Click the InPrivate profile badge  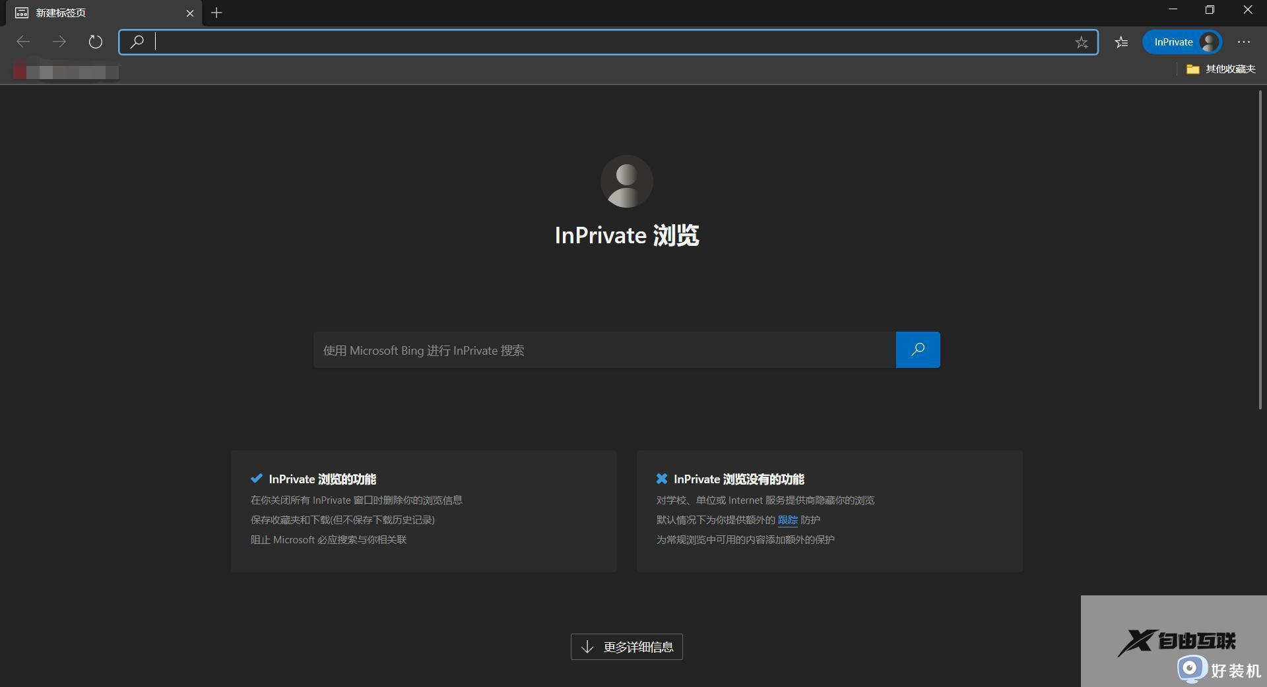1182,42
